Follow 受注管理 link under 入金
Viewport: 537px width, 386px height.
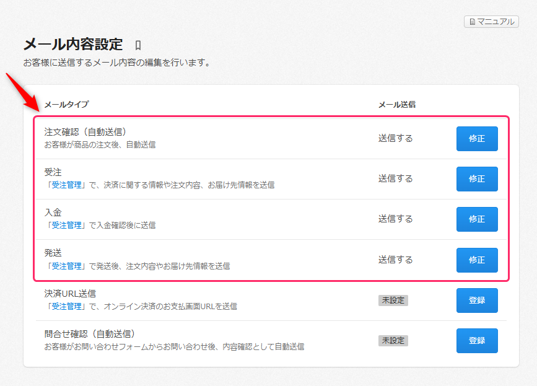(66, 226)
